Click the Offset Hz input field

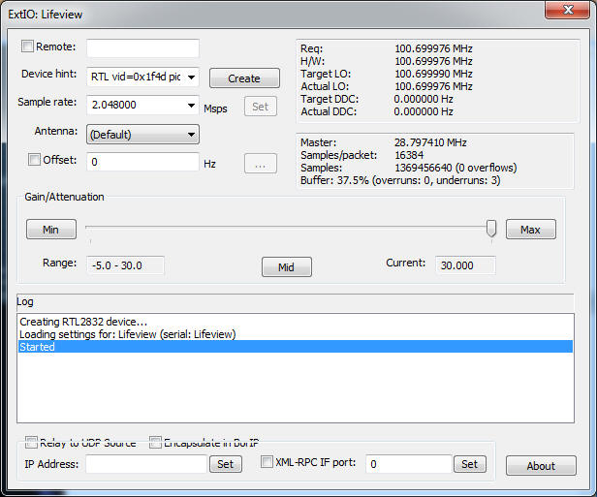pyautogui.click(x=142, y=162)
